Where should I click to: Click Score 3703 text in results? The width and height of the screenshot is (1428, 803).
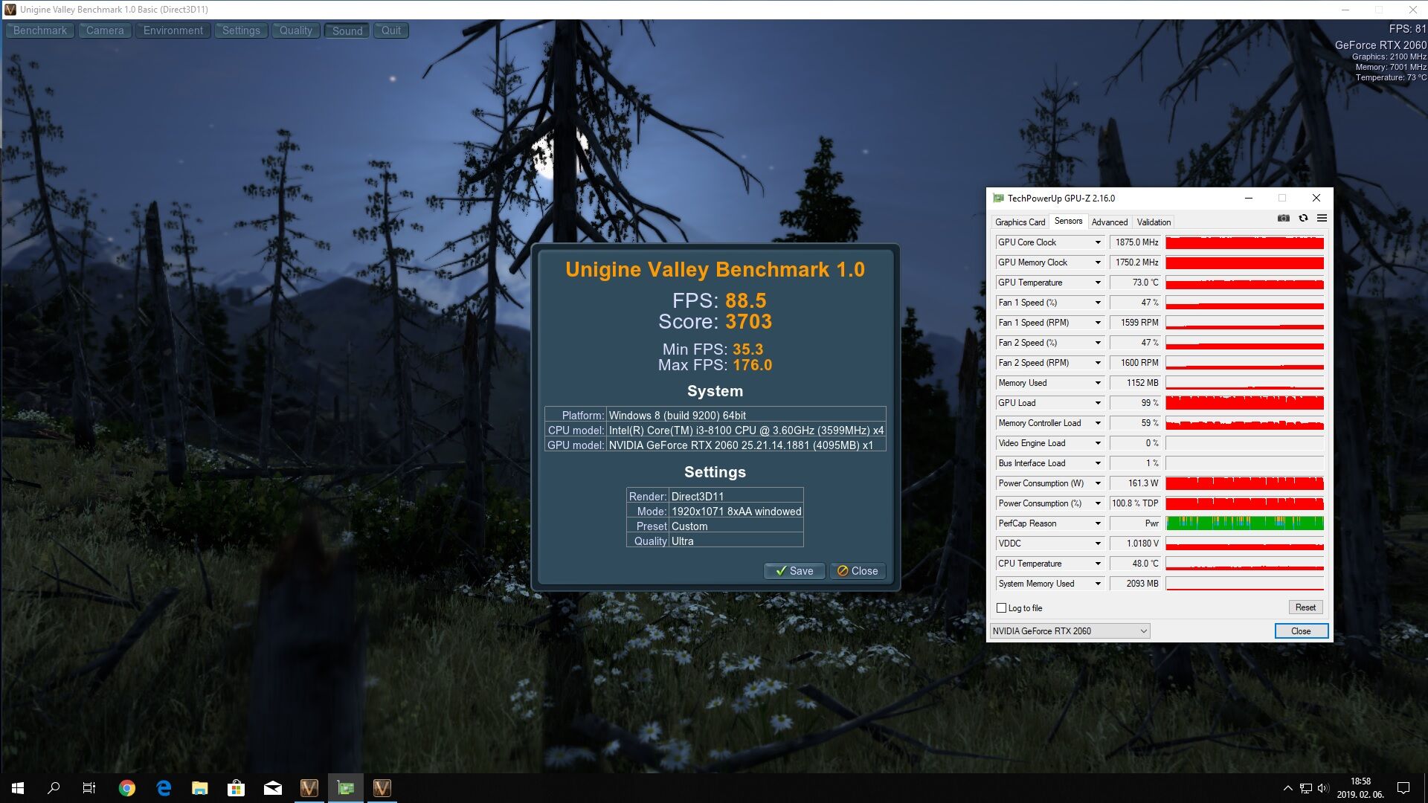point(715,322)
